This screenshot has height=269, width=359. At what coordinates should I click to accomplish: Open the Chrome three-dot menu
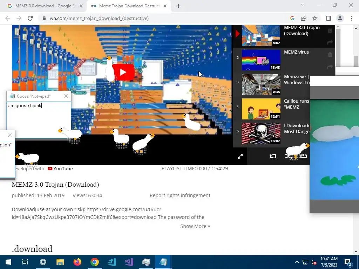pyautogui.click(x=351, y=18)
